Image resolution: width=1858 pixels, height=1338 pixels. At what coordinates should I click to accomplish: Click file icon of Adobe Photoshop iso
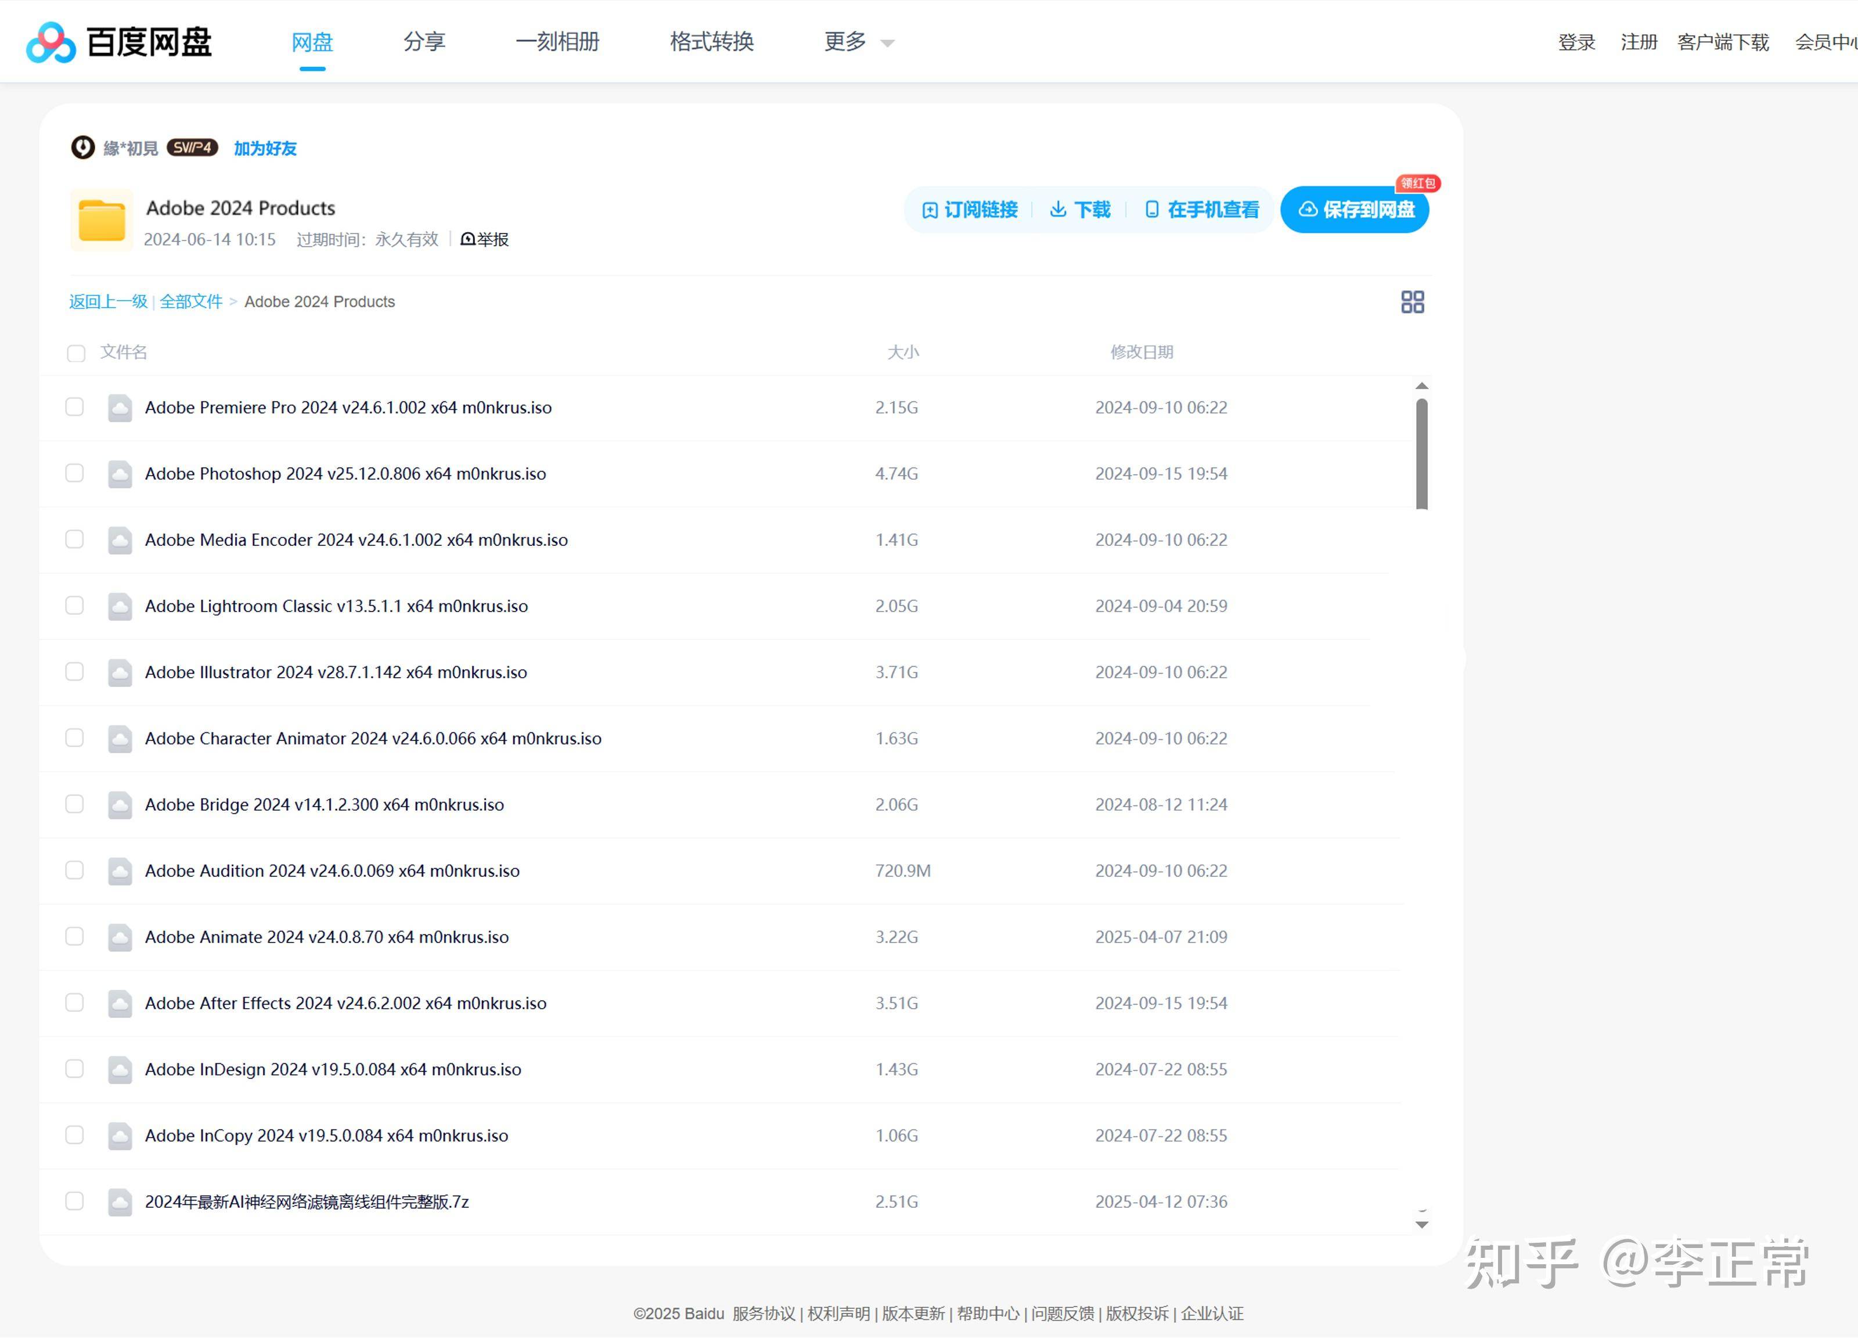120,474
